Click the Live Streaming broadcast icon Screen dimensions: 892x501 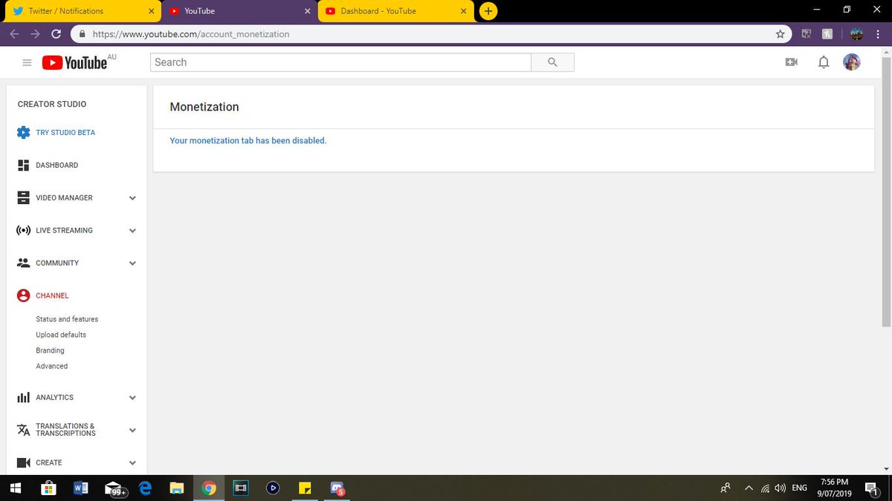pyautogui.click(x=23, y=231)
